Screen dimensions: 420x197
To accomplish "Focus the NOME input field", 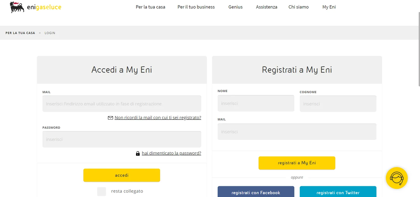I will point(256,103).
